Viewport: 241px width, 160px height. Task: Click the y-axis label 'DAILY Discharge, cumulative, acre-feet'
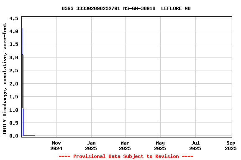5,79
